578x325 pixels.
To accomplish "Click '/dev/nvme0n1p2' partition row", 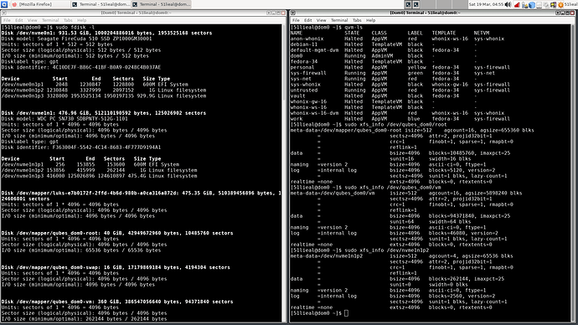I will coord(104,90).
